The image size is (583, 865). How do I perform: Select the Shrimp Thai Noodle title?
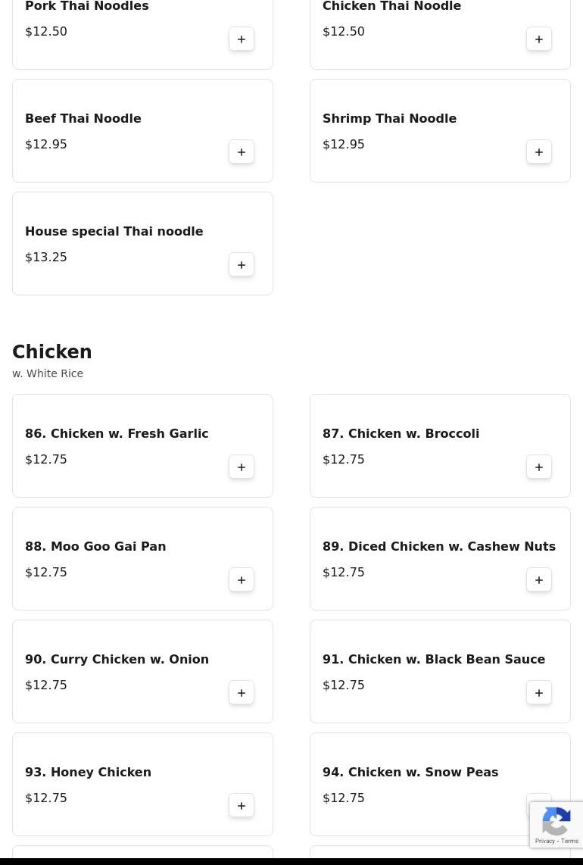(x=389, y=119)
